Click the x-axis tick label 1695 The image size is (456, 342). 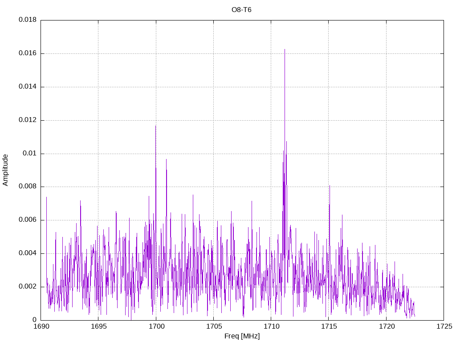98,326
